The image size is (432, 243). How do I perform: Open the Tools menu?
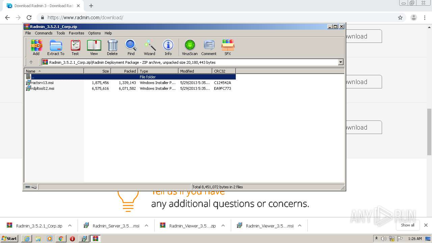click(61, 33)
